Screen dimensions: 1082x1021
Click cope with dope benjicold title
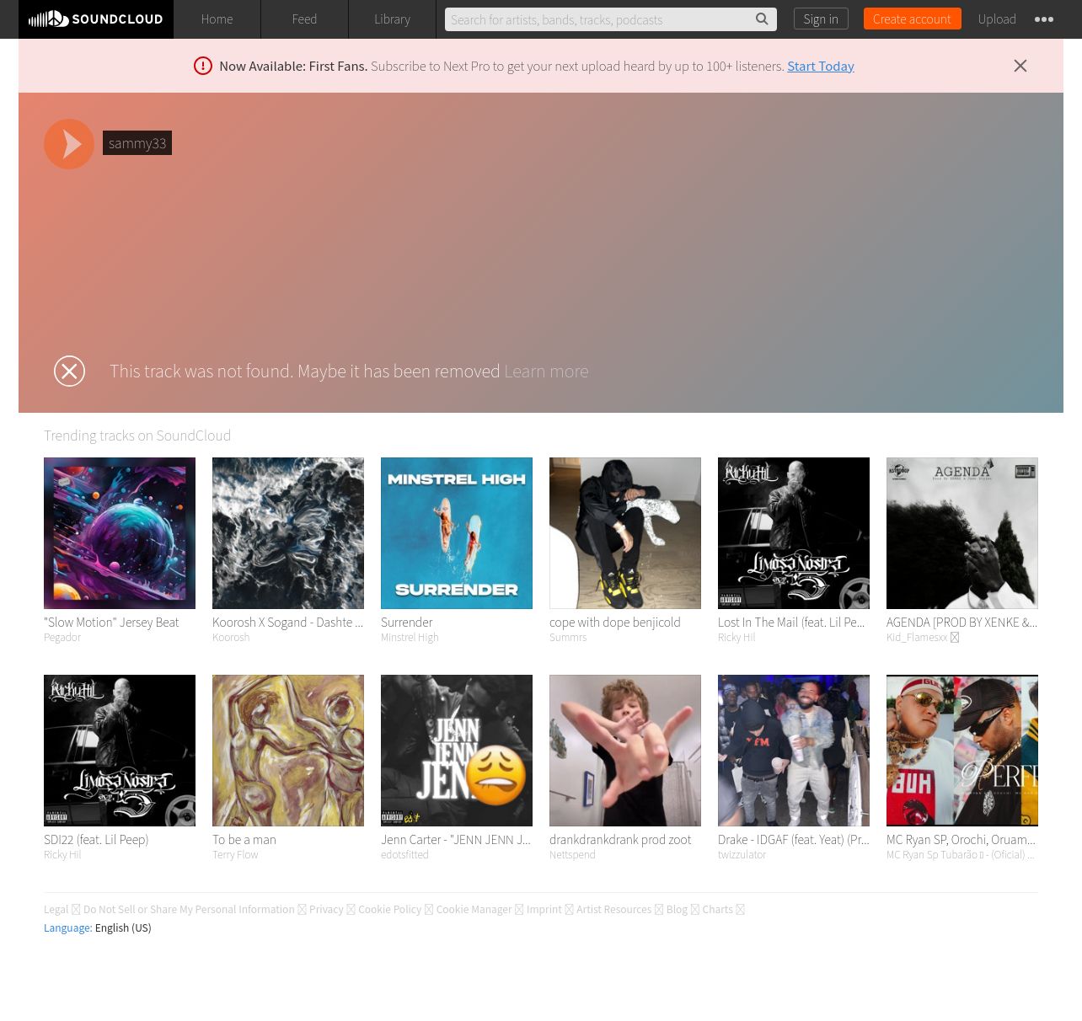click(614, 623)
